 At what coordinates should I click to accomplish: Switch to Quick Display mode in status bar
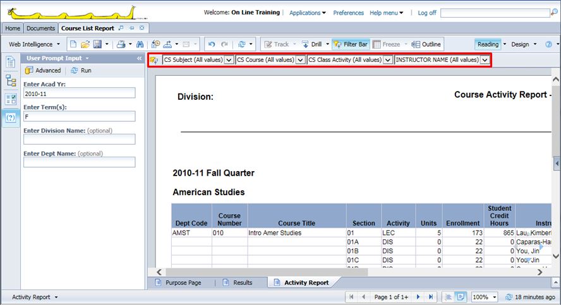(x=447, y=297)
